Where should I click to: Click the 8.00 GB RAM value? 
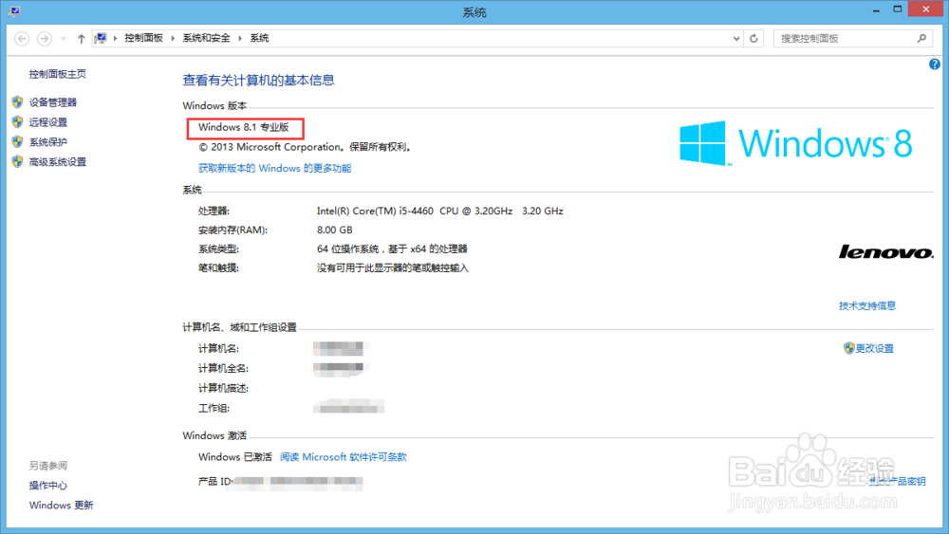click(335, 230)
